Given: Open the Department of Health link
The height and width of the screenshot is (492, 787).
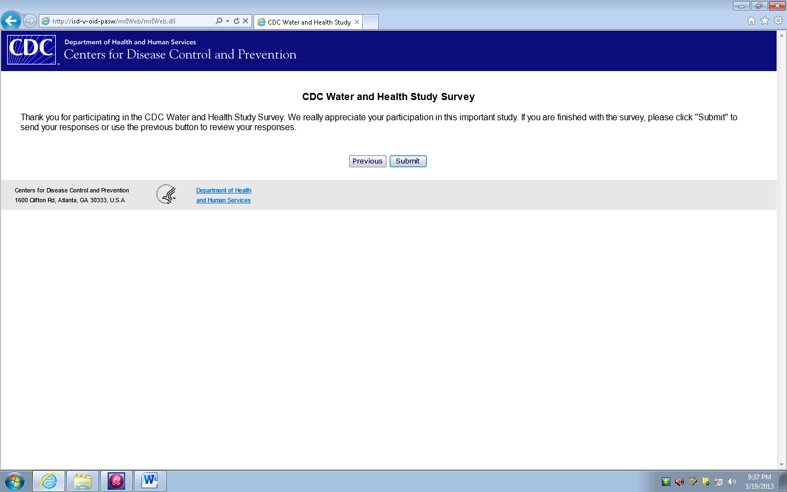Looking at the screenshot, I should point(224,190).
